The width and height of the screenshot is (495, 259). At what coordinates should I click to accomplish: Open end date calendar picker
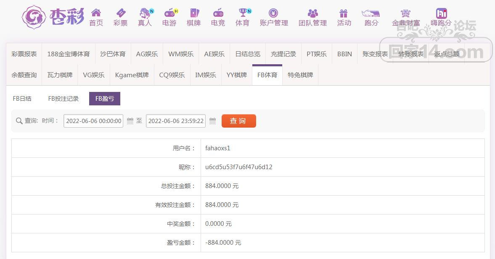(x=212, y=121)
